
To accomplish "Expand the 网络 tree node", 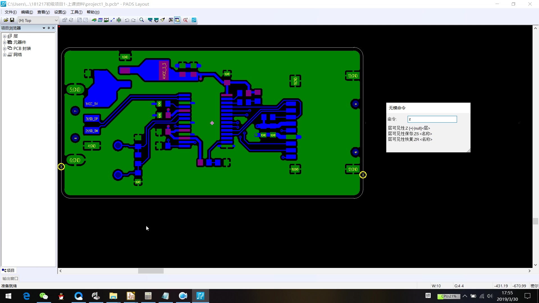I will [x=4, y=55].
